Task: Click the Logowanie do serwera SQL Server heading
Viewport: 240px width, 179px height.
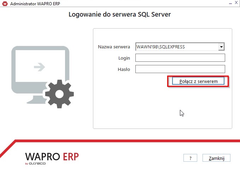Action: point(120,14)
